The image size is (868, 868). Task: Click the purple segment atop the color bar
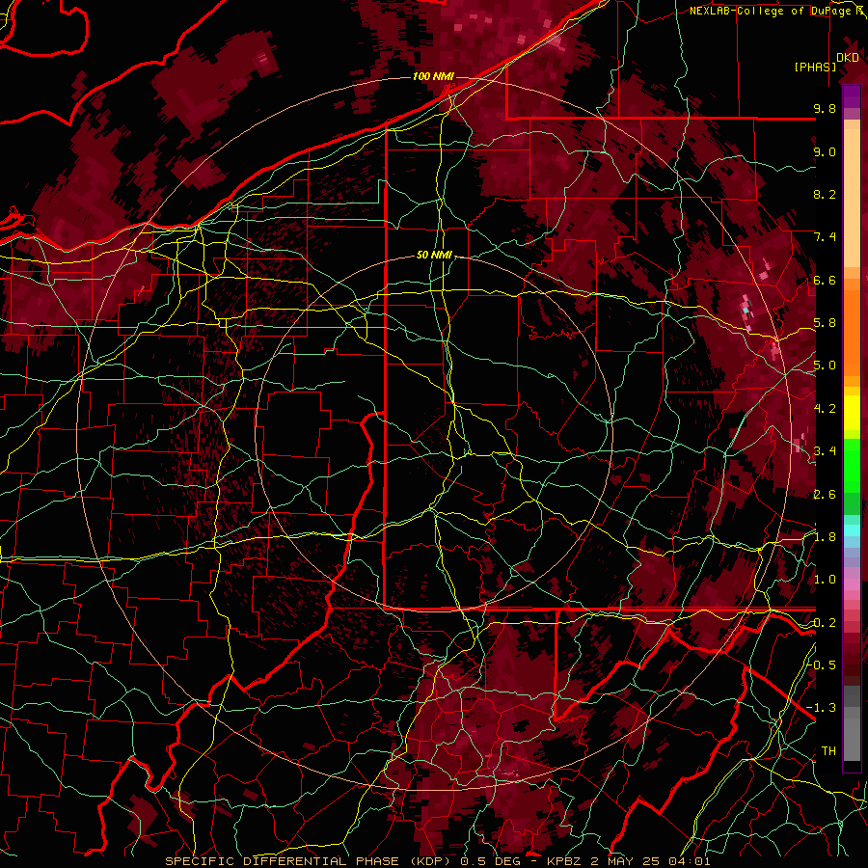coord(852,96)
